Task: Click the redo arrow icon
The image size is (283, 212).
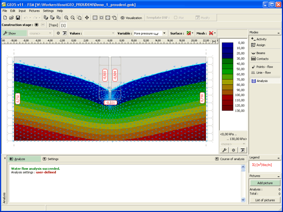Action: 35,18
